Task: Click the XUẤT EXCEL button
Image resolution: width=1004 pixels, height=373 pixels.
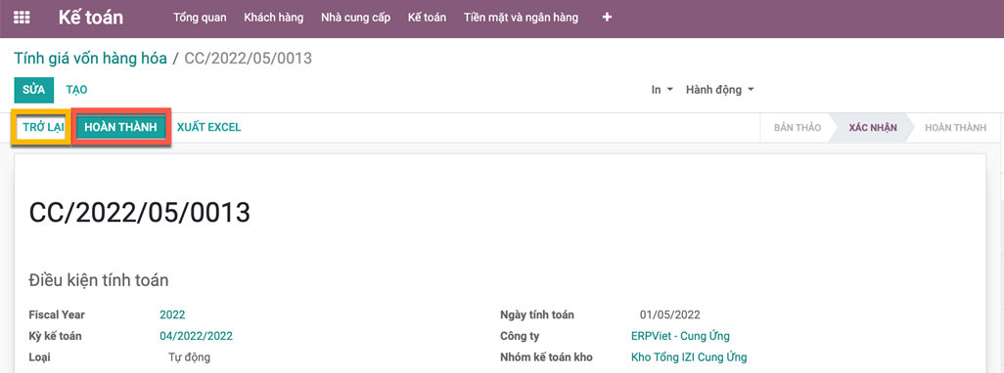Action: [x=208, y=127]
